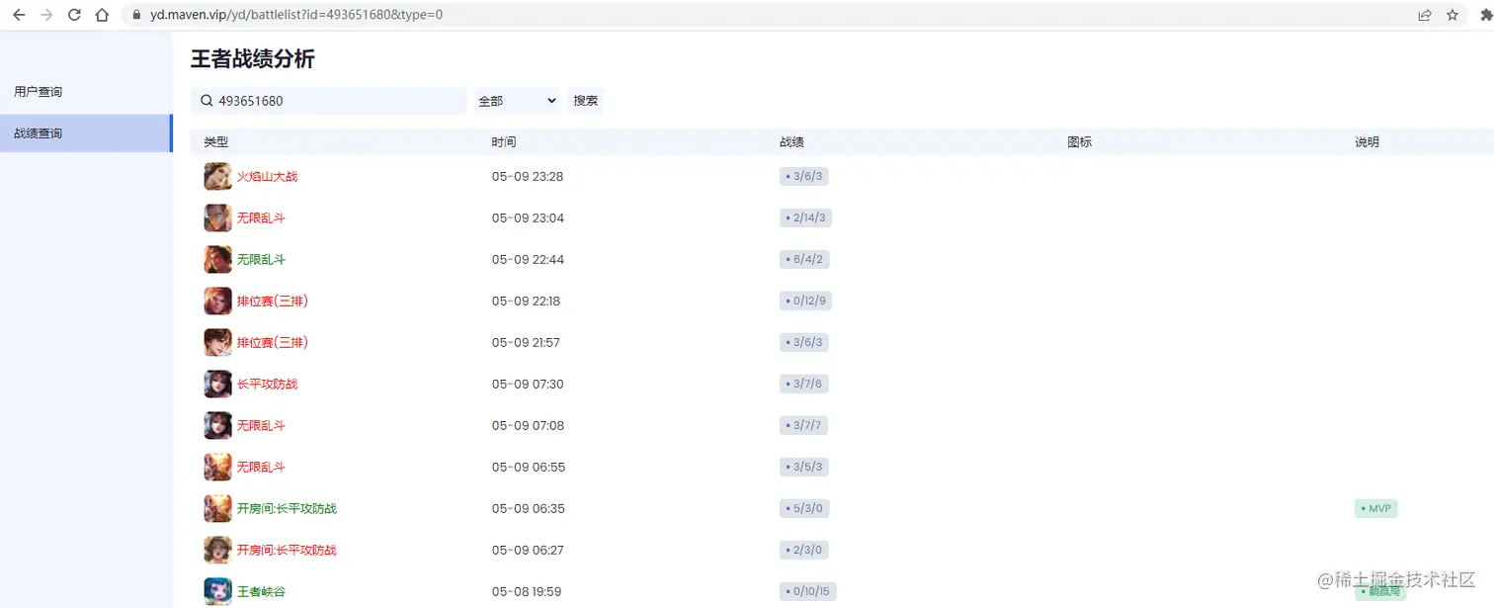Click the 3/5/3 score tag
Viewport: 1494px width, 608px height.
click(x=803, y=467)
